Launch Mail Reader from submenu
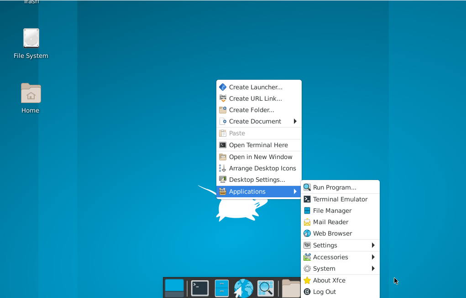The image size is (466, 298). (340, 222)
